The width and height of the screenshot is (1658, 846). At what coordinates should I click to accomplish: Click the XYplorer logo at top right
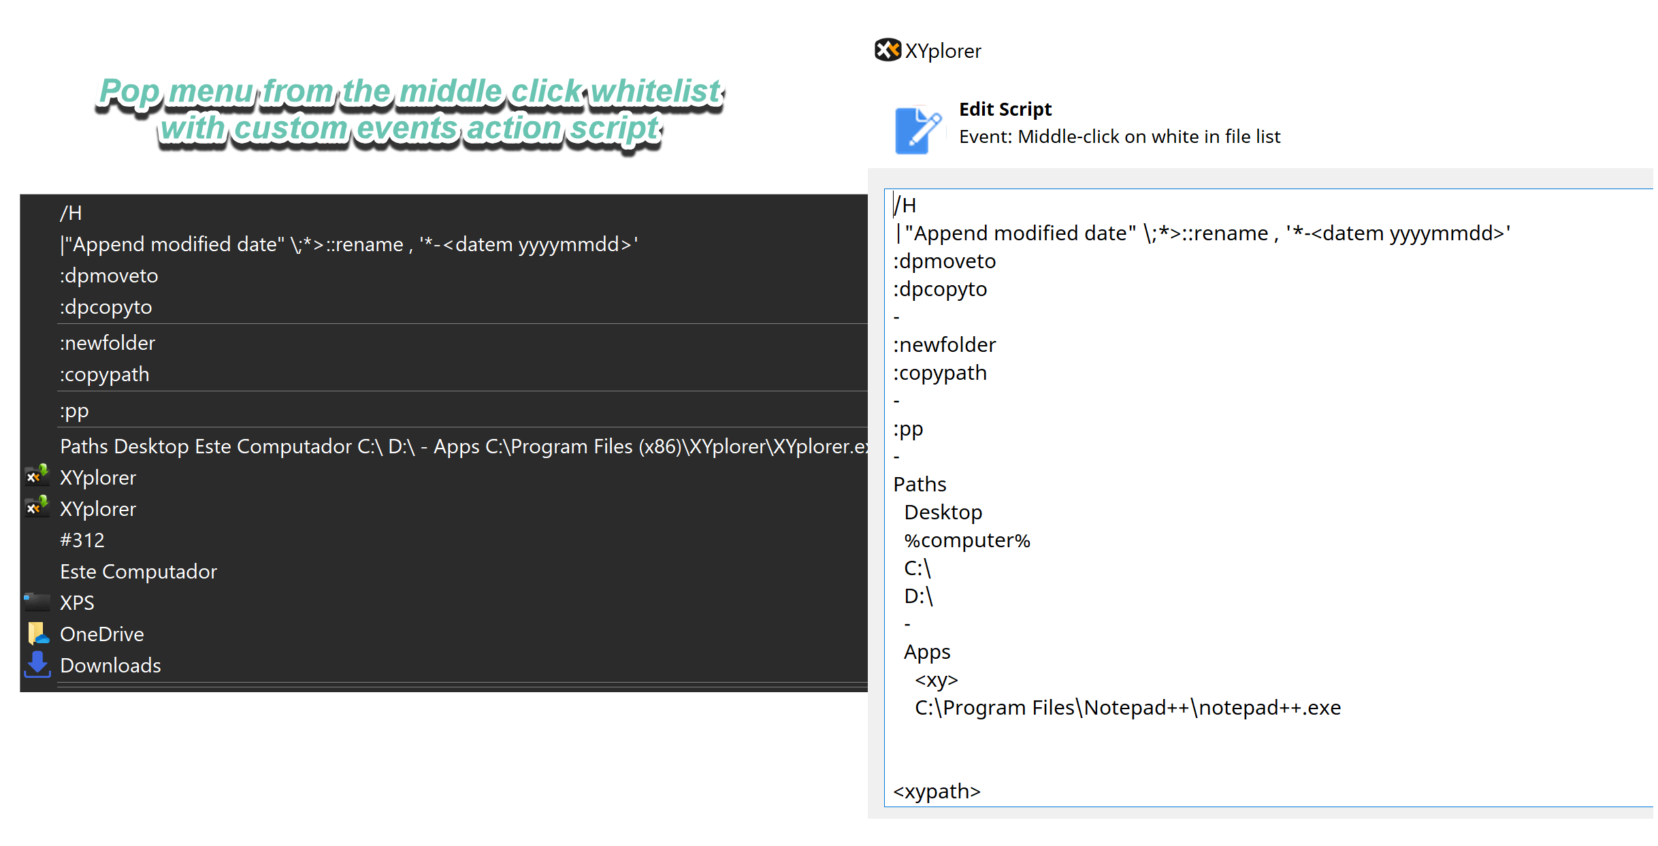(886, 50)
